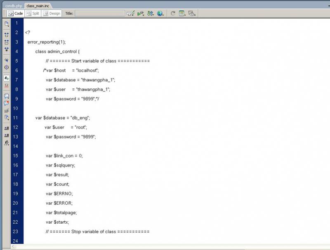
Task: Click the 'var $startx;' line
Action: pos(57,222)
